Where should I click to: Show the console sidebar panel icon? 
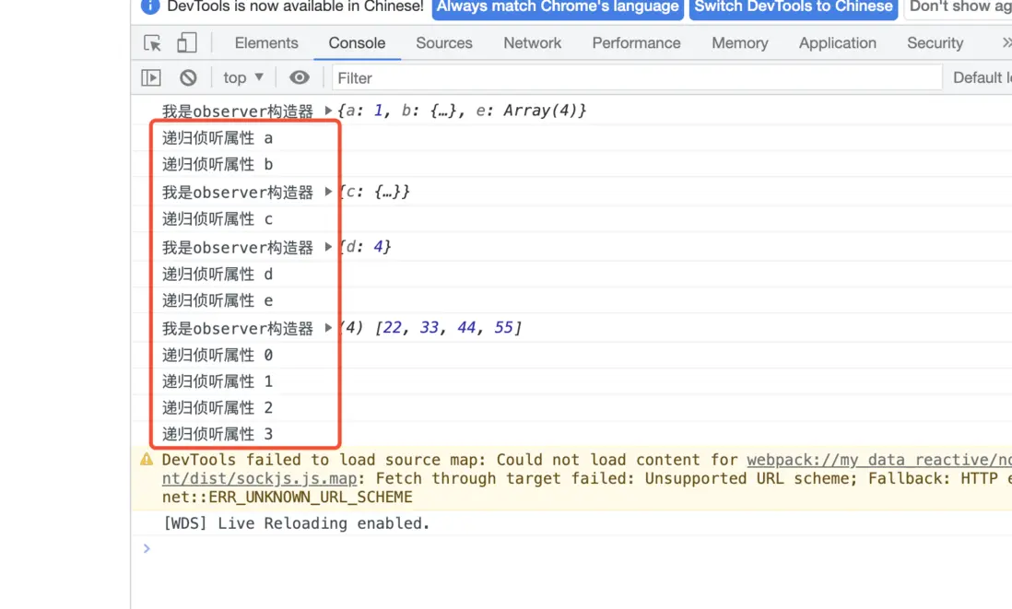tap(150, 77)
